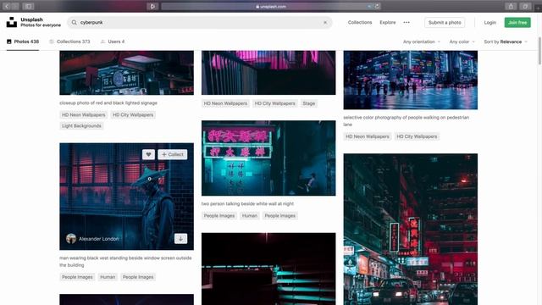Click the Stage tag

(308, 103)
